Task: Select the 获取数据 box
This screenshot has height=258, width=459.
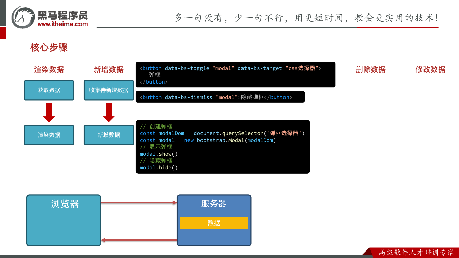Action: click(49, 90)
